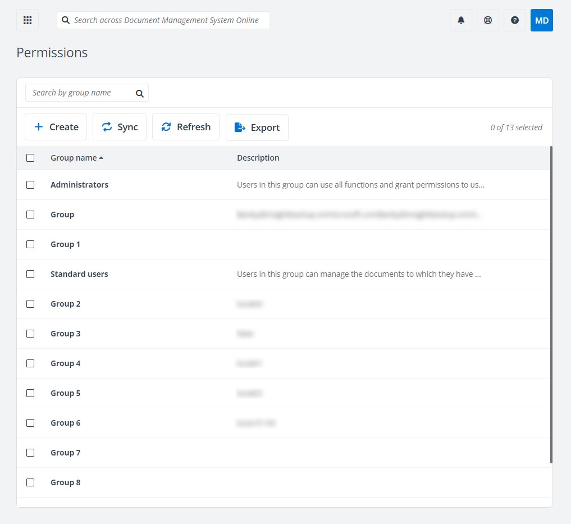Viewport: 571px width, 524px height.
Task: Click the sync arrows icon on Sync
Action: tap(107, 127)
